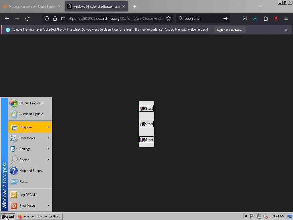Close the windows 98 color startbutton.png tab
The width and height of the screenshot is (293, 220).
(x=124, y=6)
